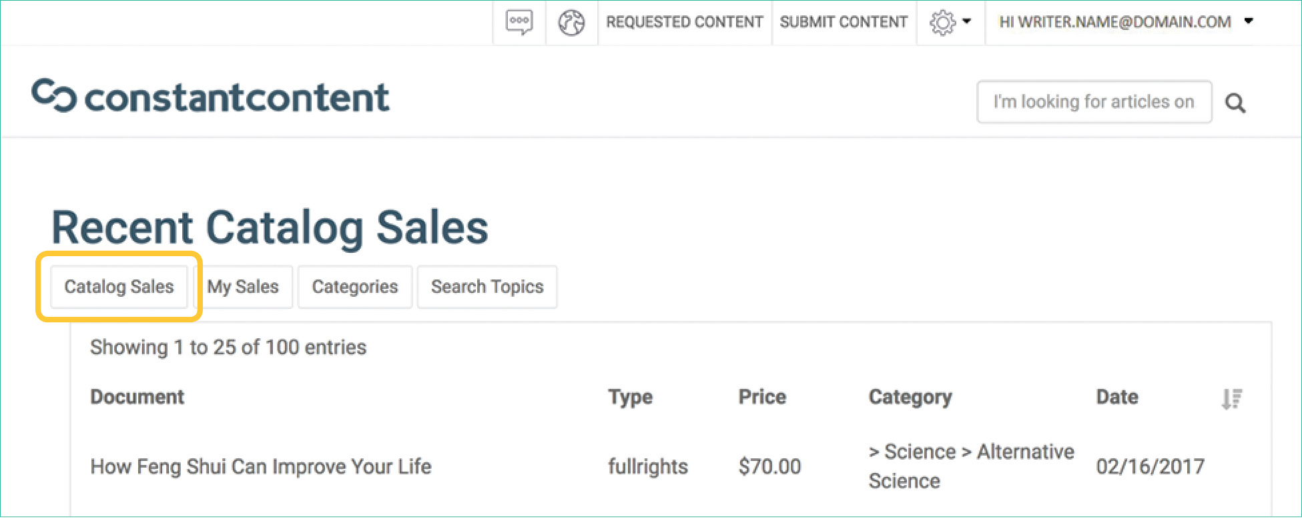The width and height of the screenshot is (1302, 521).
Task: Expand the writer.name@domain.com account dropdown
Action: click(x=1249, y=21)
